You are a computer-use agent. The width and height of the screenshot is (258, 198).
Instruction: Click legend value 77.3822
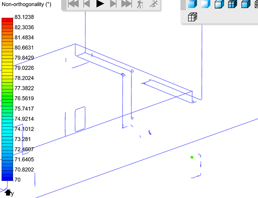(x=24, y=88)
